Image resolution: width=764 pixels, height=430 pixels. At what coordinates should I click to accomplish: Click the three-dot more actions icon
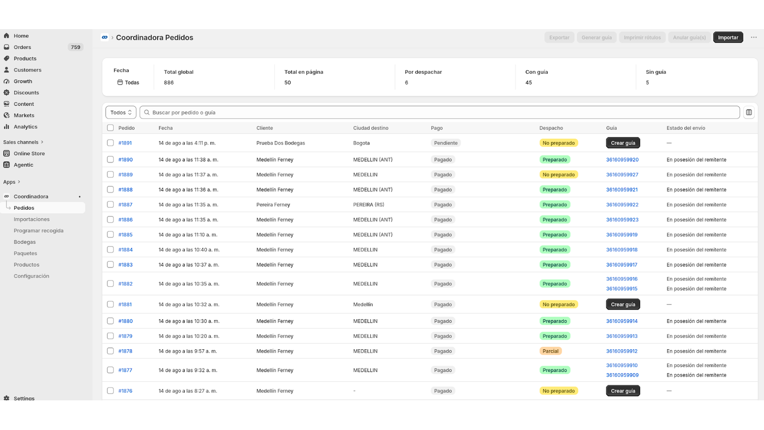pyautogui.click(x=753, y=37)
